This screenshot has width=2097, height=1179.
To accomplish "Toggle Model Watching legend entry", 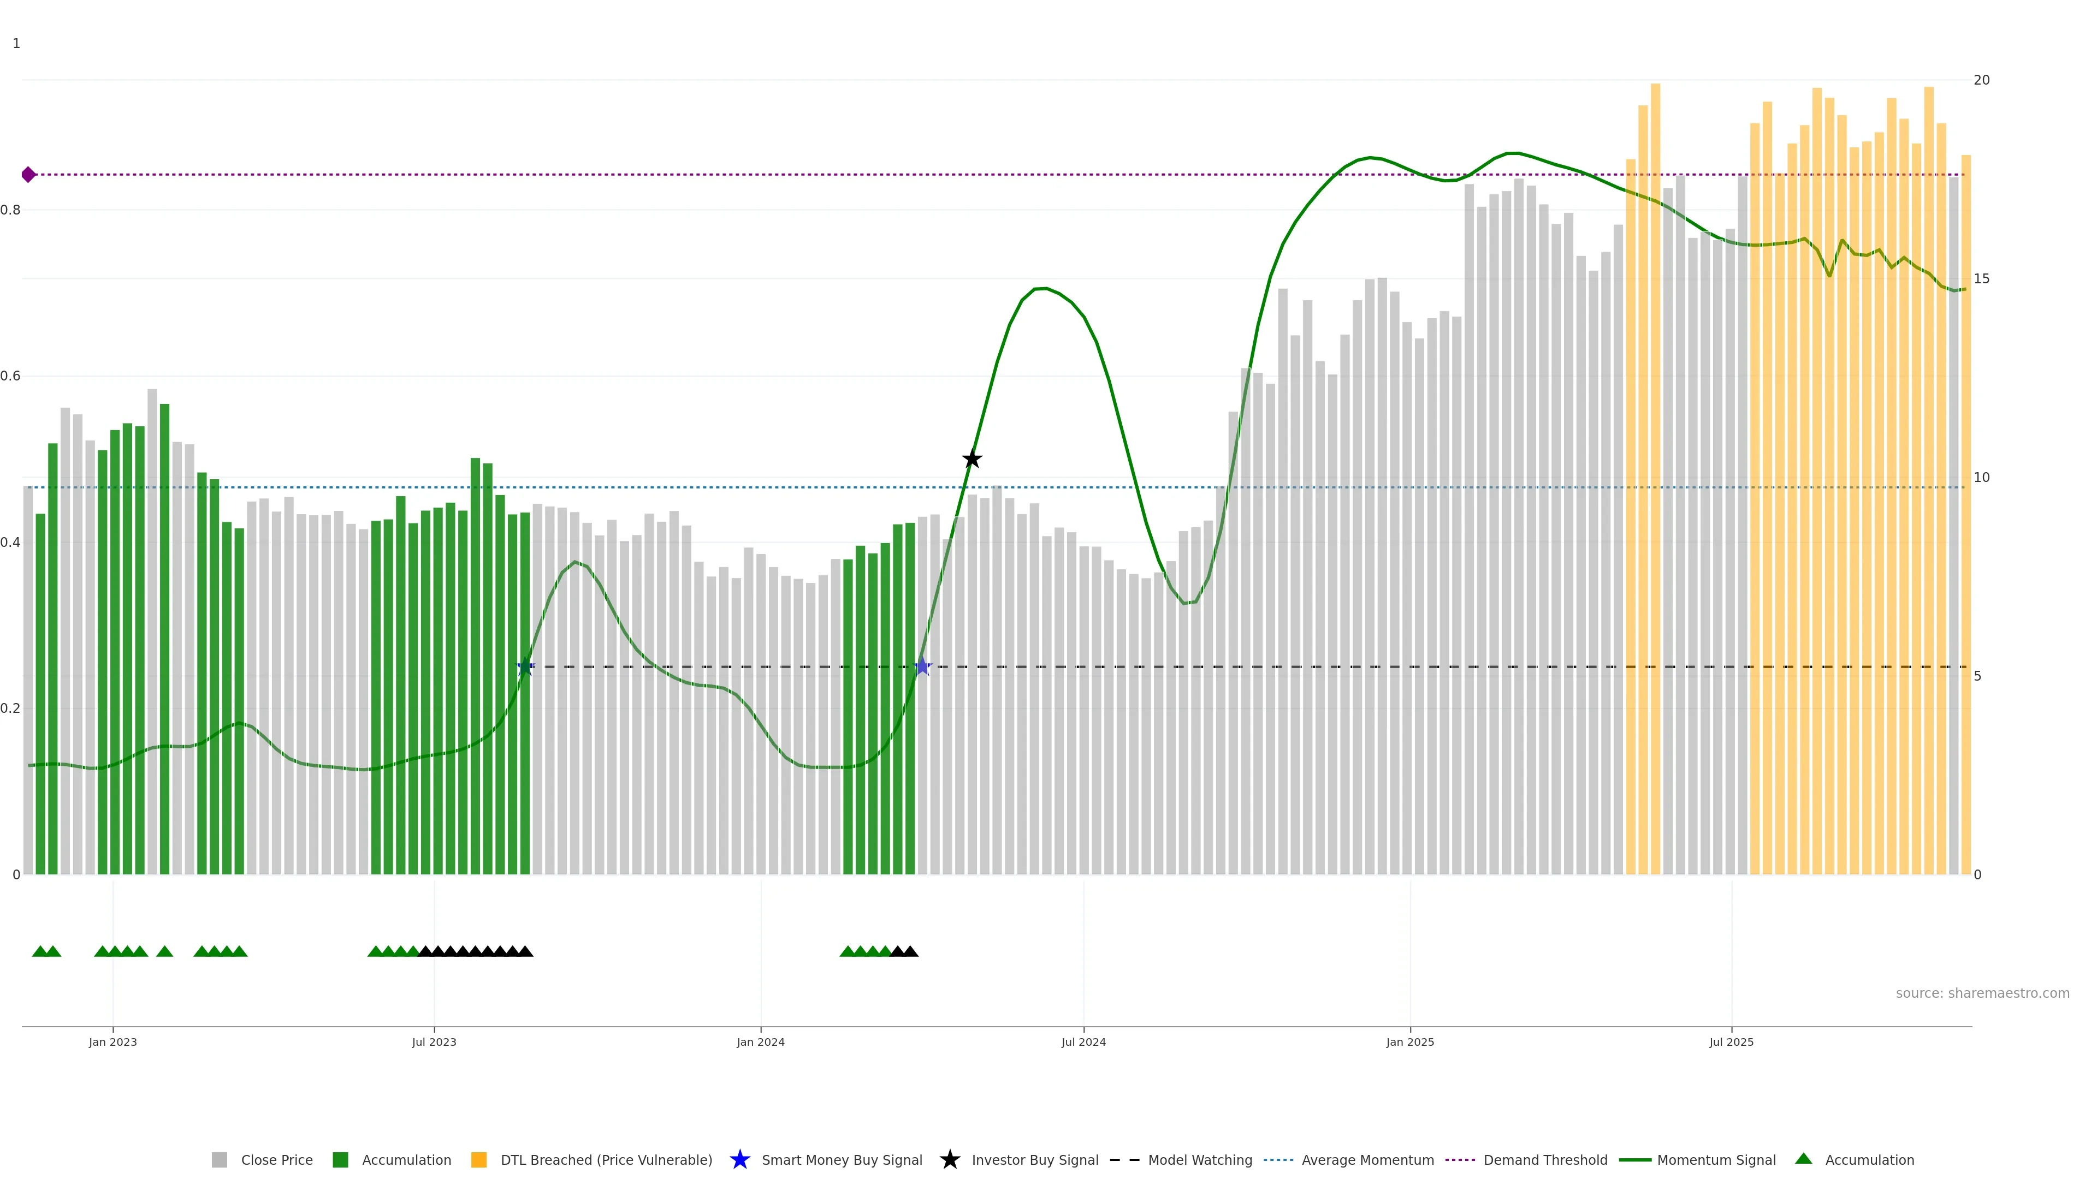I will [x=1199, y=1159].
